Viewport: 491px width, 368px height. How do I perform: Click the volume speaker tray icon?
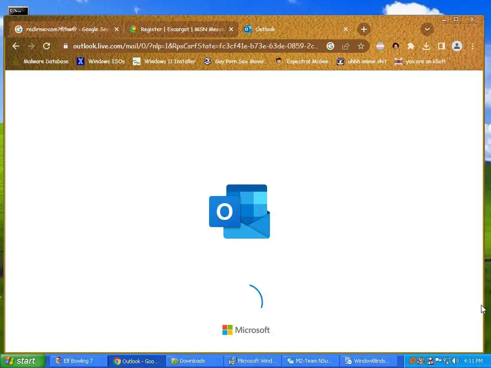456,361
